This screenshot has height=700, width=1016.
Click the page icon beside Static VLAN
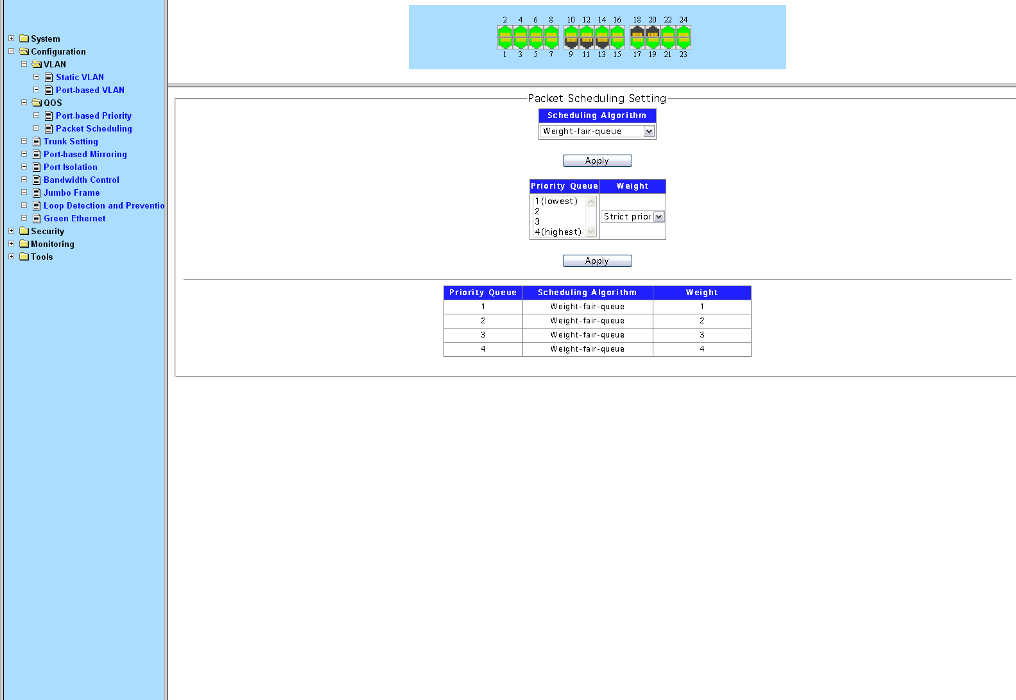tap(49, 77)
